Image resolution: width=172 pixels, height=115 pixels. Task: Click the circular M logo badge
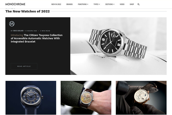(x=12, y=24)
